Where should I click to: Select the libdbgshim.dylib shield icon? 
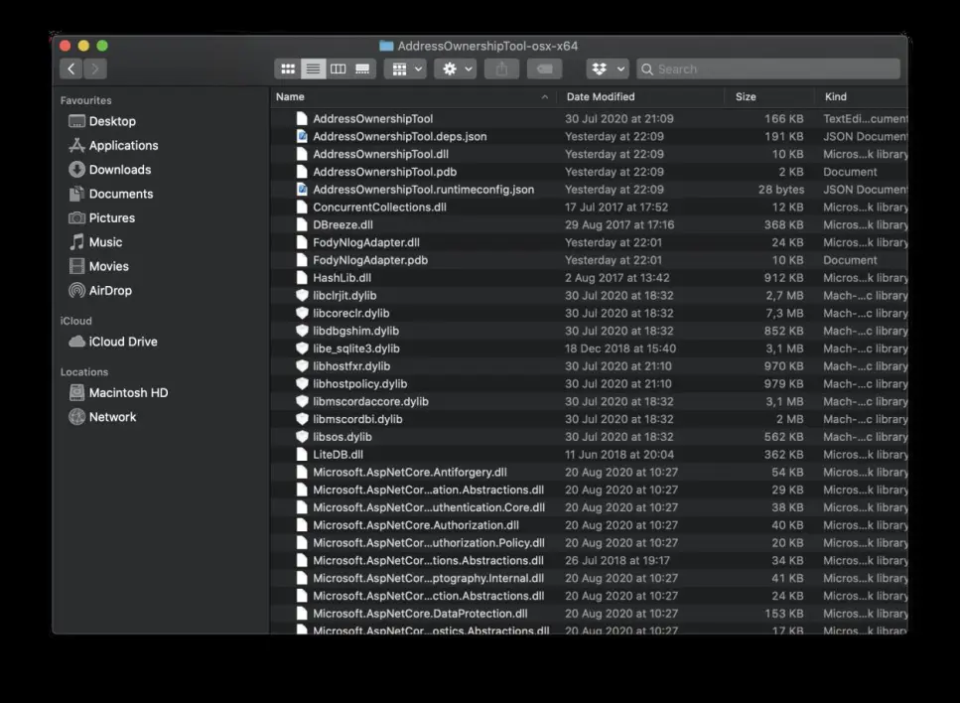coord(302,331)
